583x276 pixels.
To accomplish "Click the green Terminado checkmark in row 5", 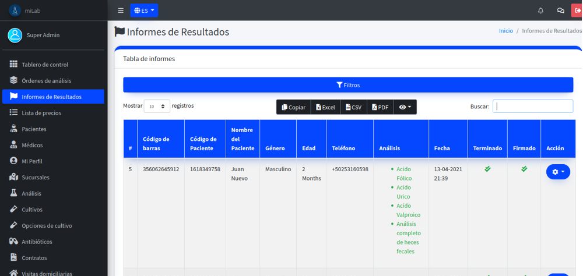I will point(487,169).
